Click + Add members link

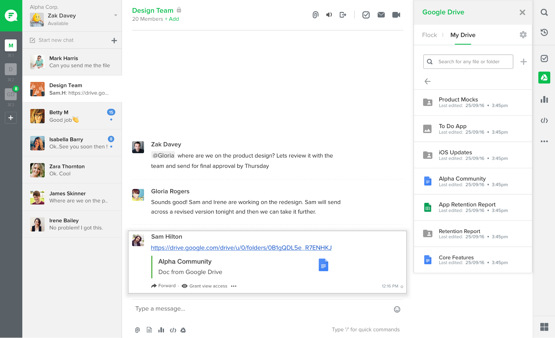point(172,19)
